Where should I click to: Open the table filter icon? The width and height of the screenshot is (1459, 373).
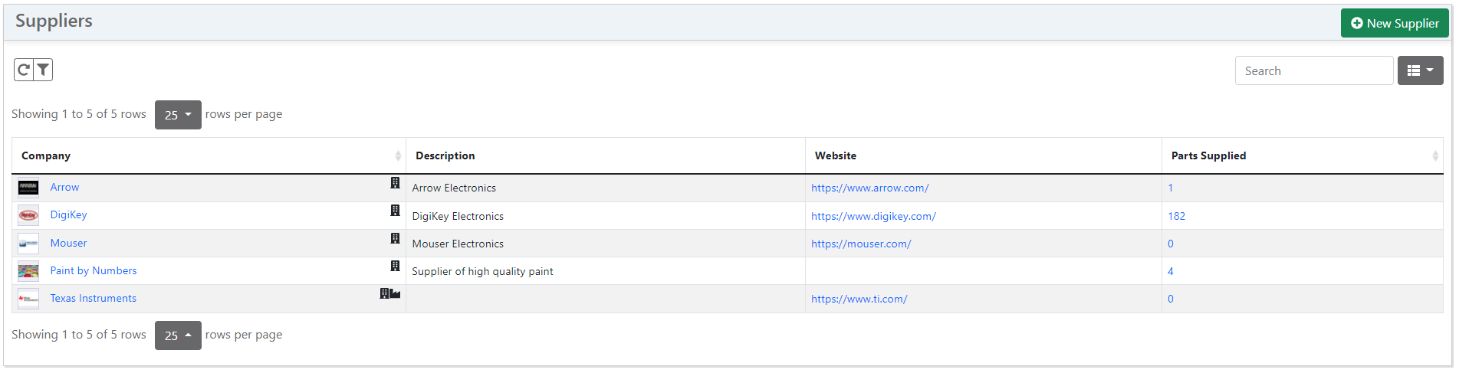coord(44,70)
